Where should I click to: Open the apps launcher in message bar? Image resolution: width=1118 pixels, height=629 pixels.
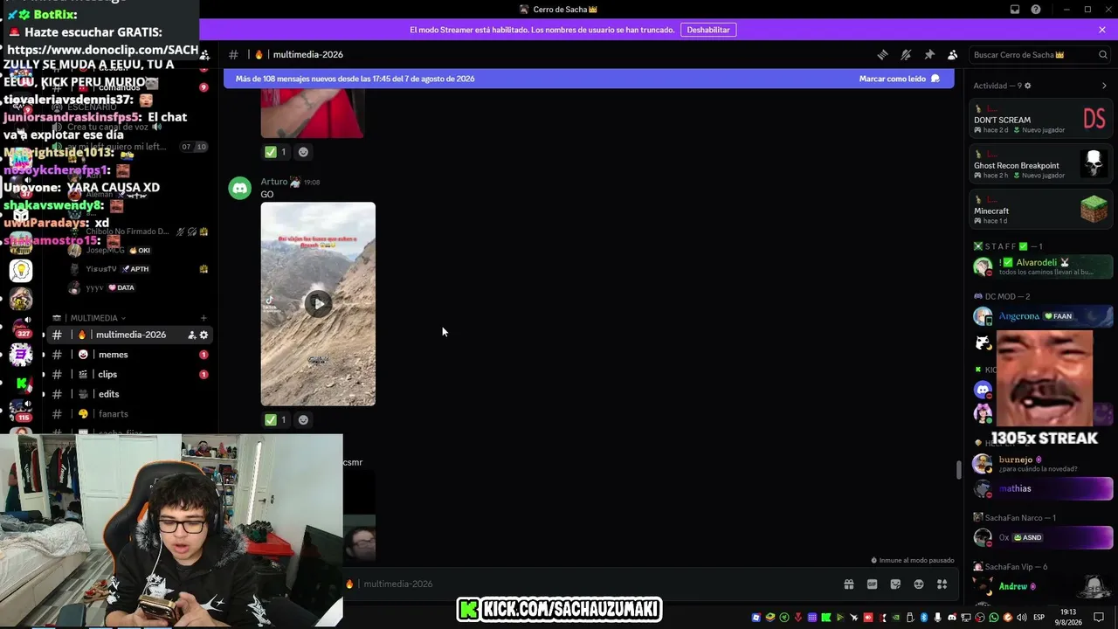(942, 584)
